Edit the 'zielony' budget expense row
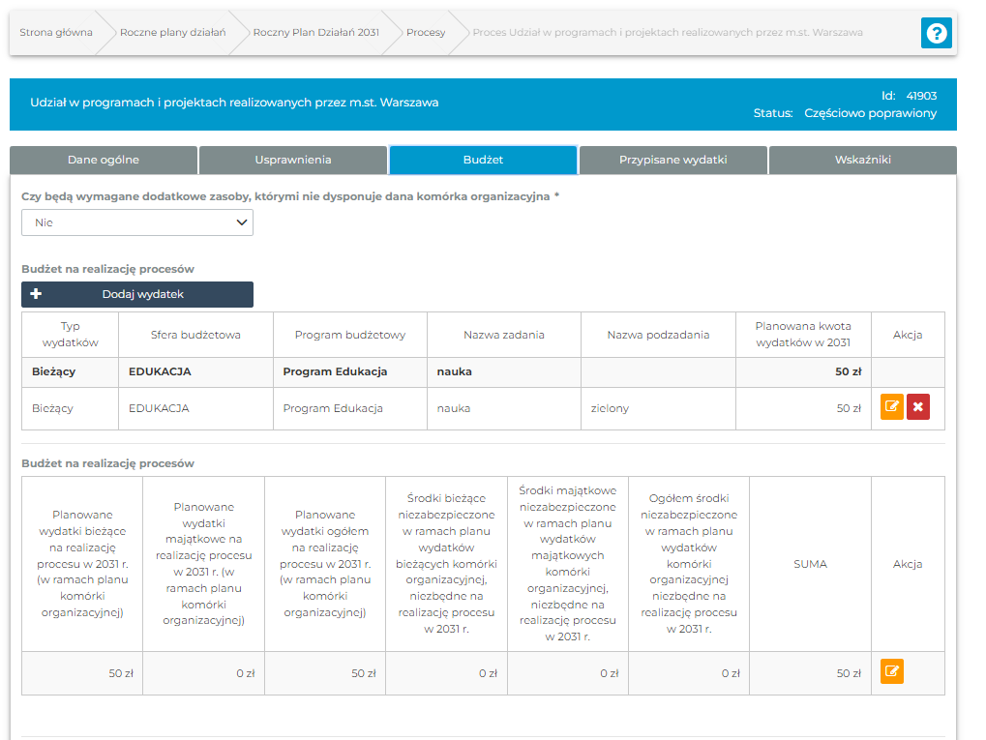The width and height of the screenshot is (986, 740). (x=891, y=407)
